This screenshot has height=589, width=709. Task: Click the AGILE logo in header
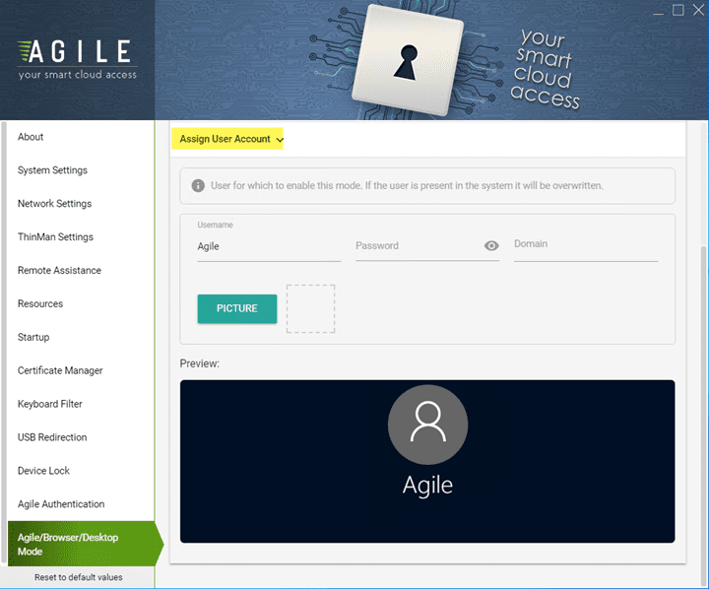(x=78, y=60)
